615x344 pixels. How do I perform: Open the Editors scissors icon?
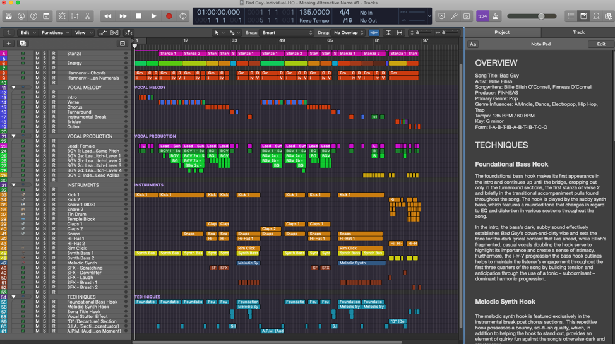pyautogui.click(x=87, y=16)
